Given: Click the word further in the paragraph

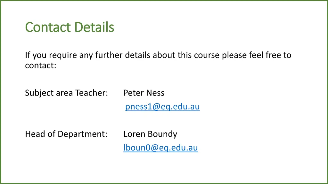Looking at the screenshot, I should coord(109,55).
